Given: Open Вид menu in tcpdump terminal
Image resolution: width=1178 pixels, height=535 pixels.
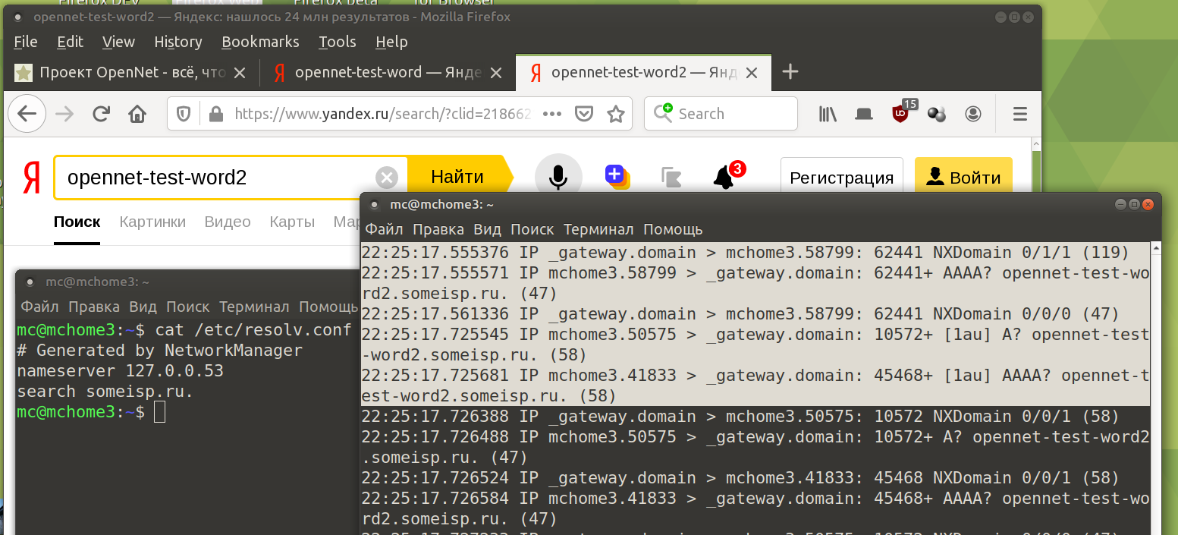Looking at the screenshot, I should coord(487,229).
